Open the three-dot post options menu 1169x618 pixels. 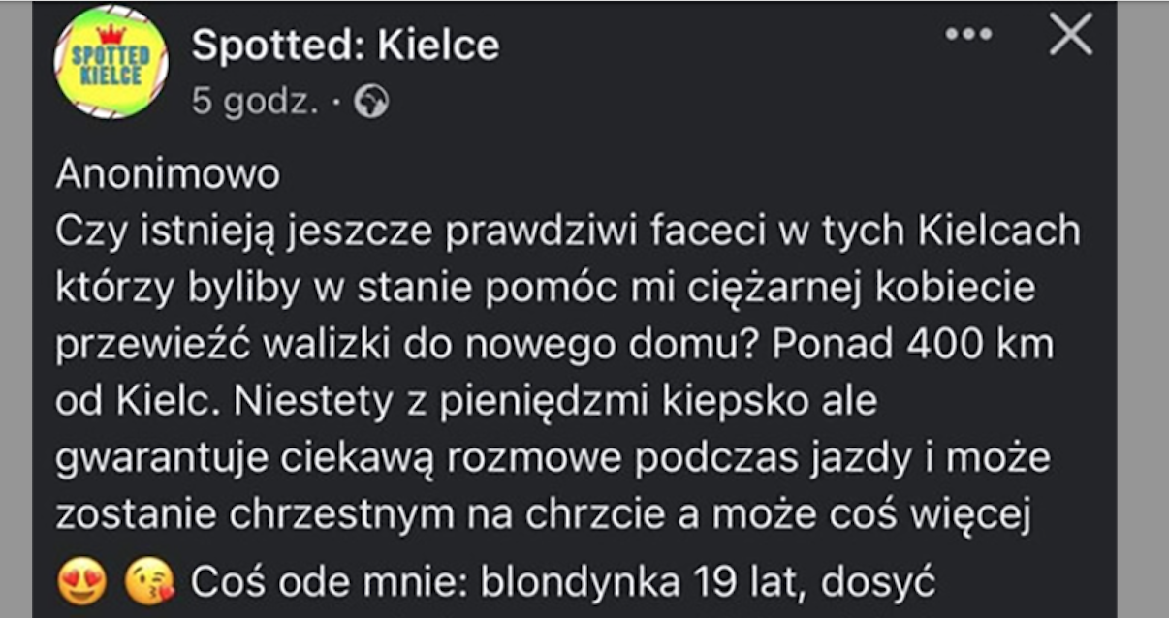pyautogui.click(x=968, y=35)
